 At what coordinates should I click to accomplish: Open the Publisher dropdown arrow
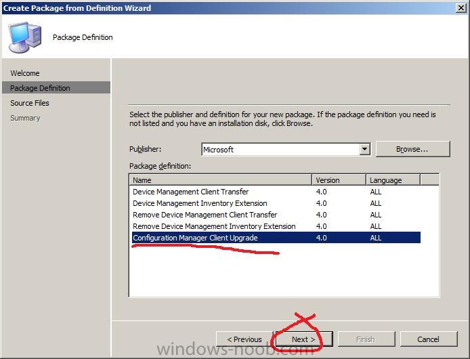(365, 149)
